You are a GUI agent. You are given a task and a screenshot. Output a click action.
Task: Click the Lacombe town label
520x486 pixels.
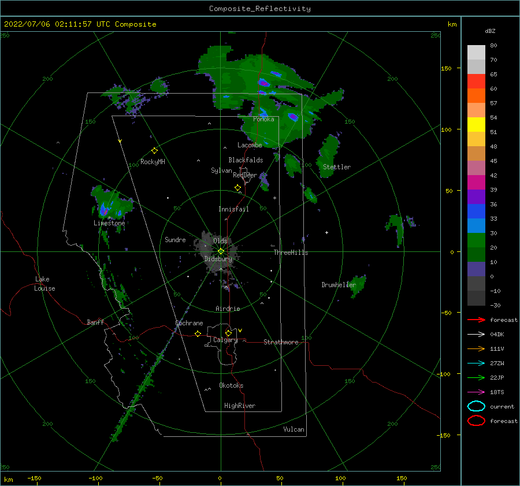pyautogui.click(x=250, y=145)
